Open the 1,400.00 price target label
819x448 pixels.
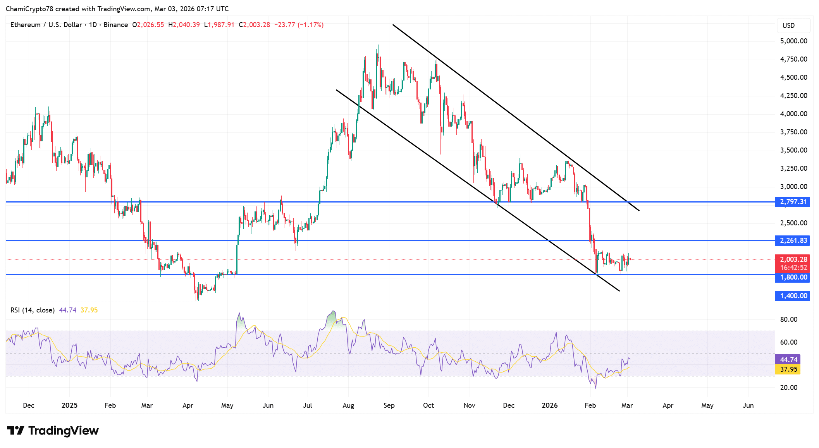(792, 295)
